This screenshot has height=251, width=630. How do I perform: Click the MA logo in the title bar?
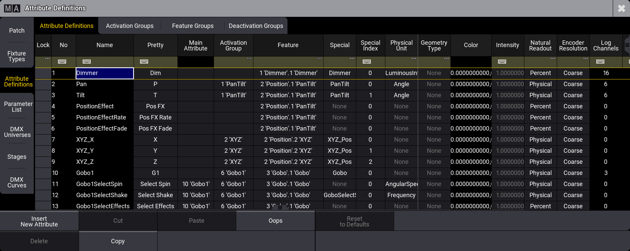pos(12,8)
